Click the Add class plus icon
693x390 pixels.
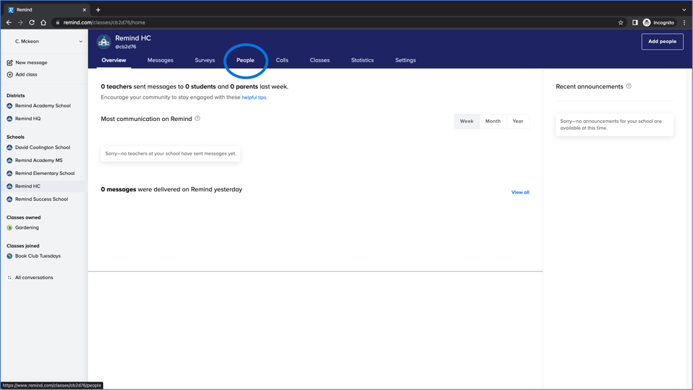pos(10,75)
